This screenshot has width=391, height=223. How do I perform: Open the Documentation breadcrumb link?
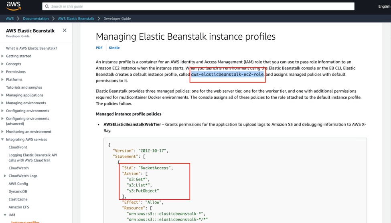pyautogui.click(x=36, y=18)
